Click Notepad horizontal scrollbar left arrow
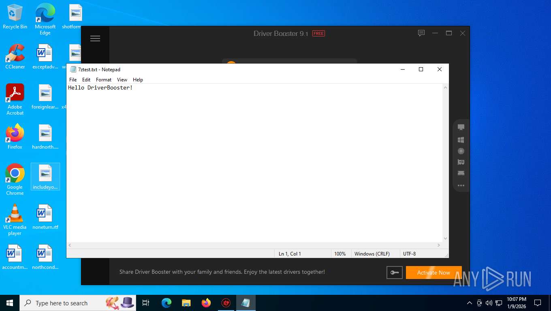 (70, 245)
